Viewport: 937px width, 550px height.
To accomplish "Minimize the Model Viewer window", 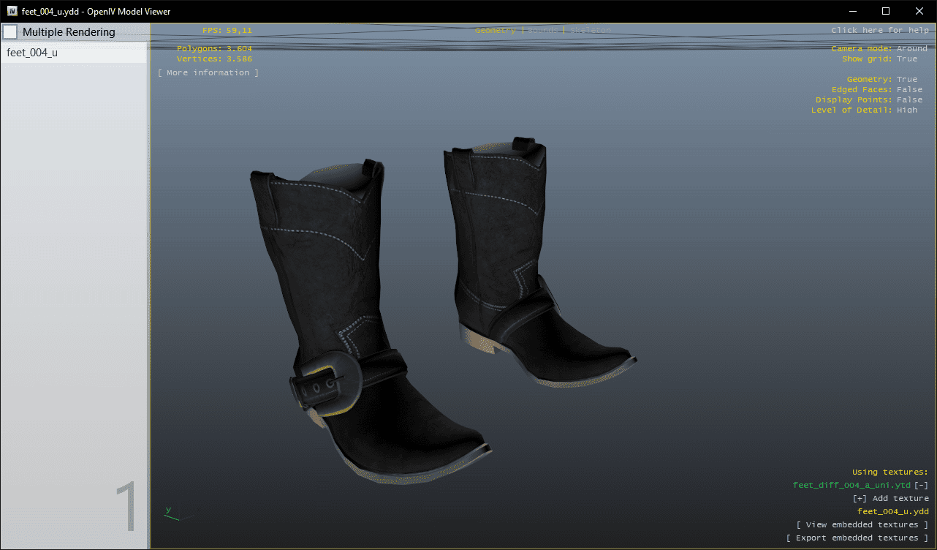I will point(852,11).
